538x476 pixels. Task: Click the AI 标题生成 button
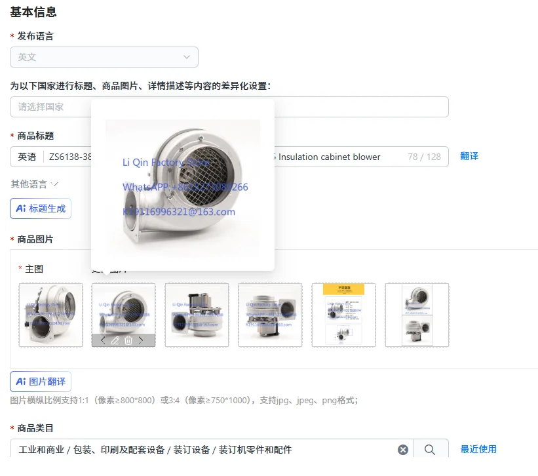41,208
